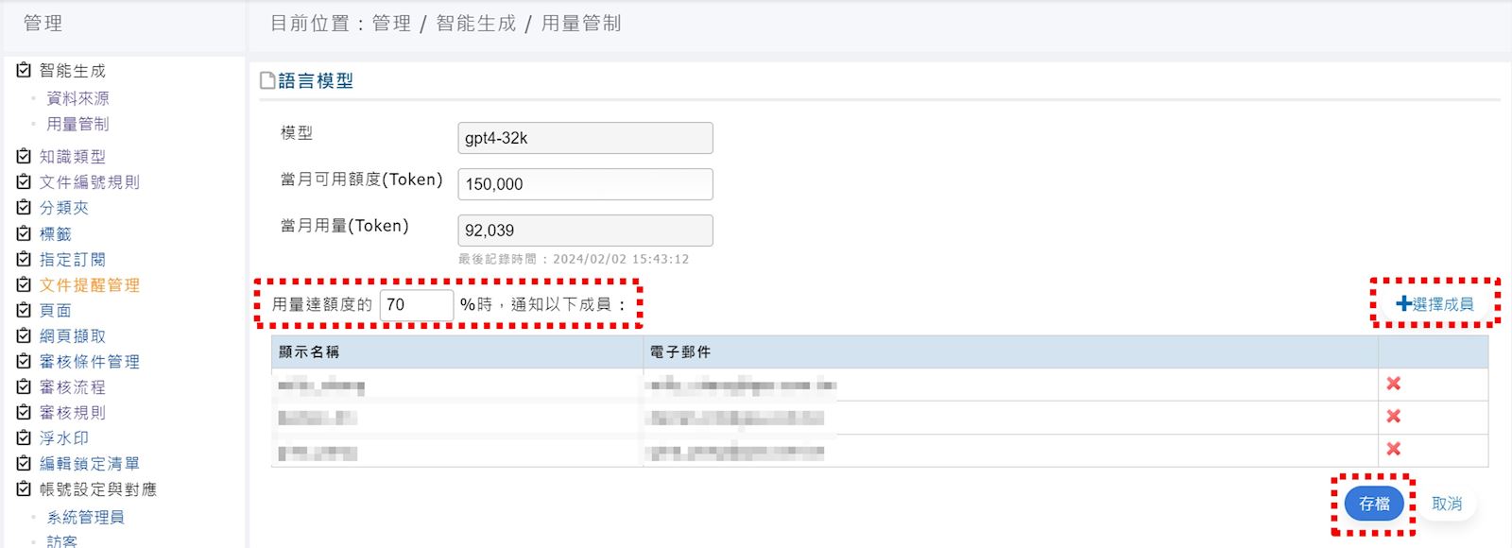The image size is (1512, 548).
Task: Click the checklist icon beside 浮水印
Action: pos(25,437)
